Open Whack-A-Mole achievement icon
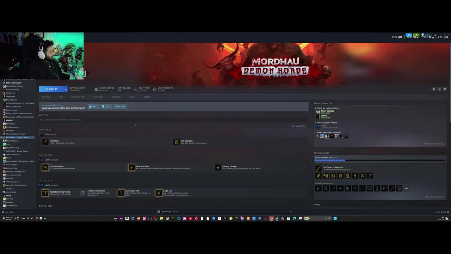 [131, 167]
